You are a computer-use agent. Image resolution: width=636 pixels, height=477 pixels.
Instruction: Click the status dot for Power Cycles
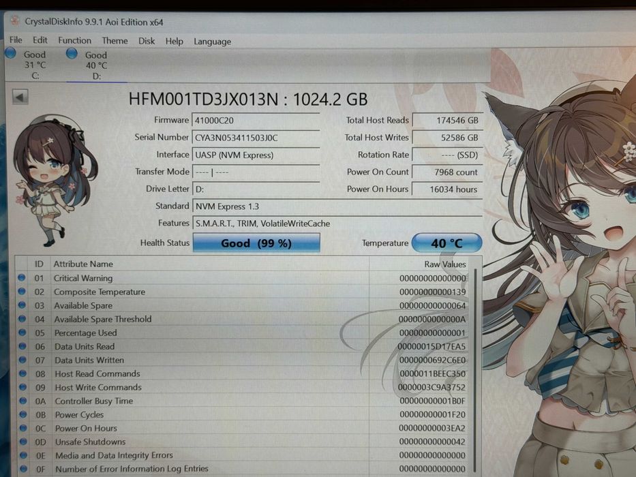(x=23, y=414)
